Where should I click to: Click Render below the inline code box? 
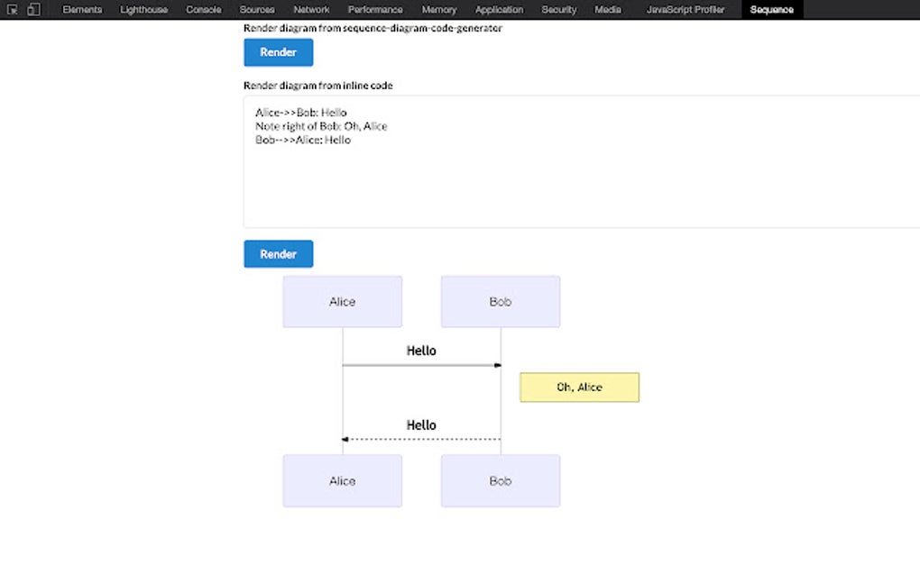[278, 253]
